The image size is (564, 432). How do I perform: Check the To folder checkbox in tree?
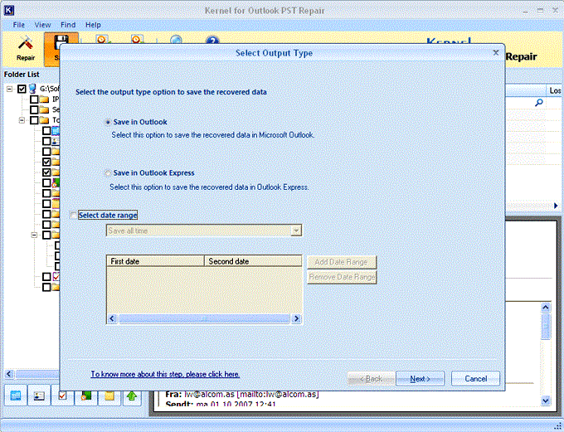click(34, 120)
